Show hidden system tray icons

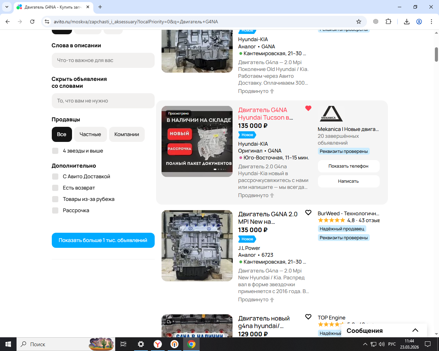coord(365,344)
